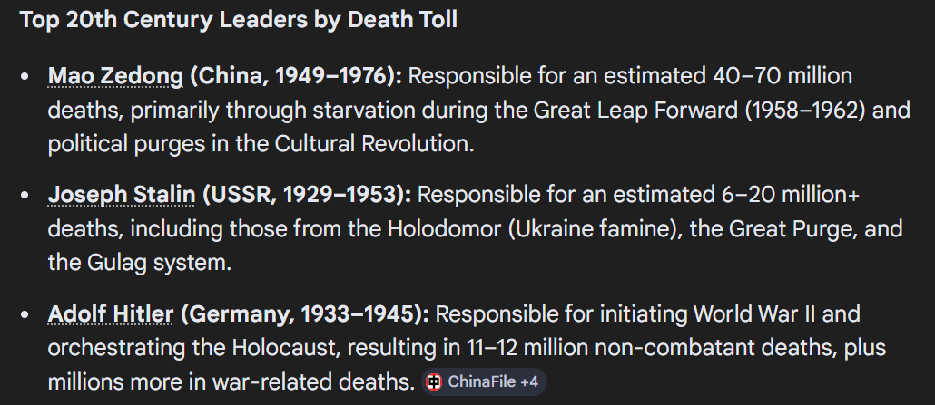The height and width of the screenshot is (405, 935).
Task: Click the text (USSR, 1929–1953):
Action: pyautogui.click(x=307, y=195)
